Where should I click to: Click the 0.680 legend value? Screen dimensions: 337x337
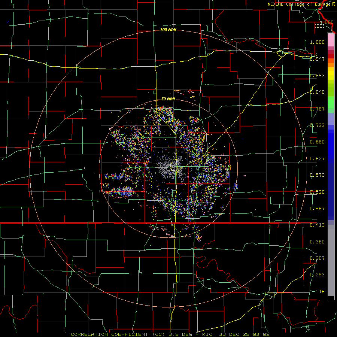coord(317,142)
